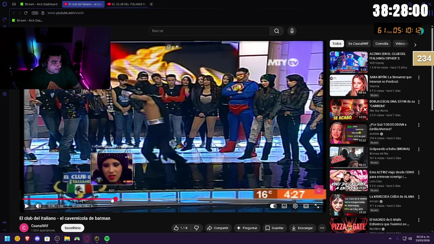Play the YouTube video
Screen dimensions: 434x244
tap(27, 206)
